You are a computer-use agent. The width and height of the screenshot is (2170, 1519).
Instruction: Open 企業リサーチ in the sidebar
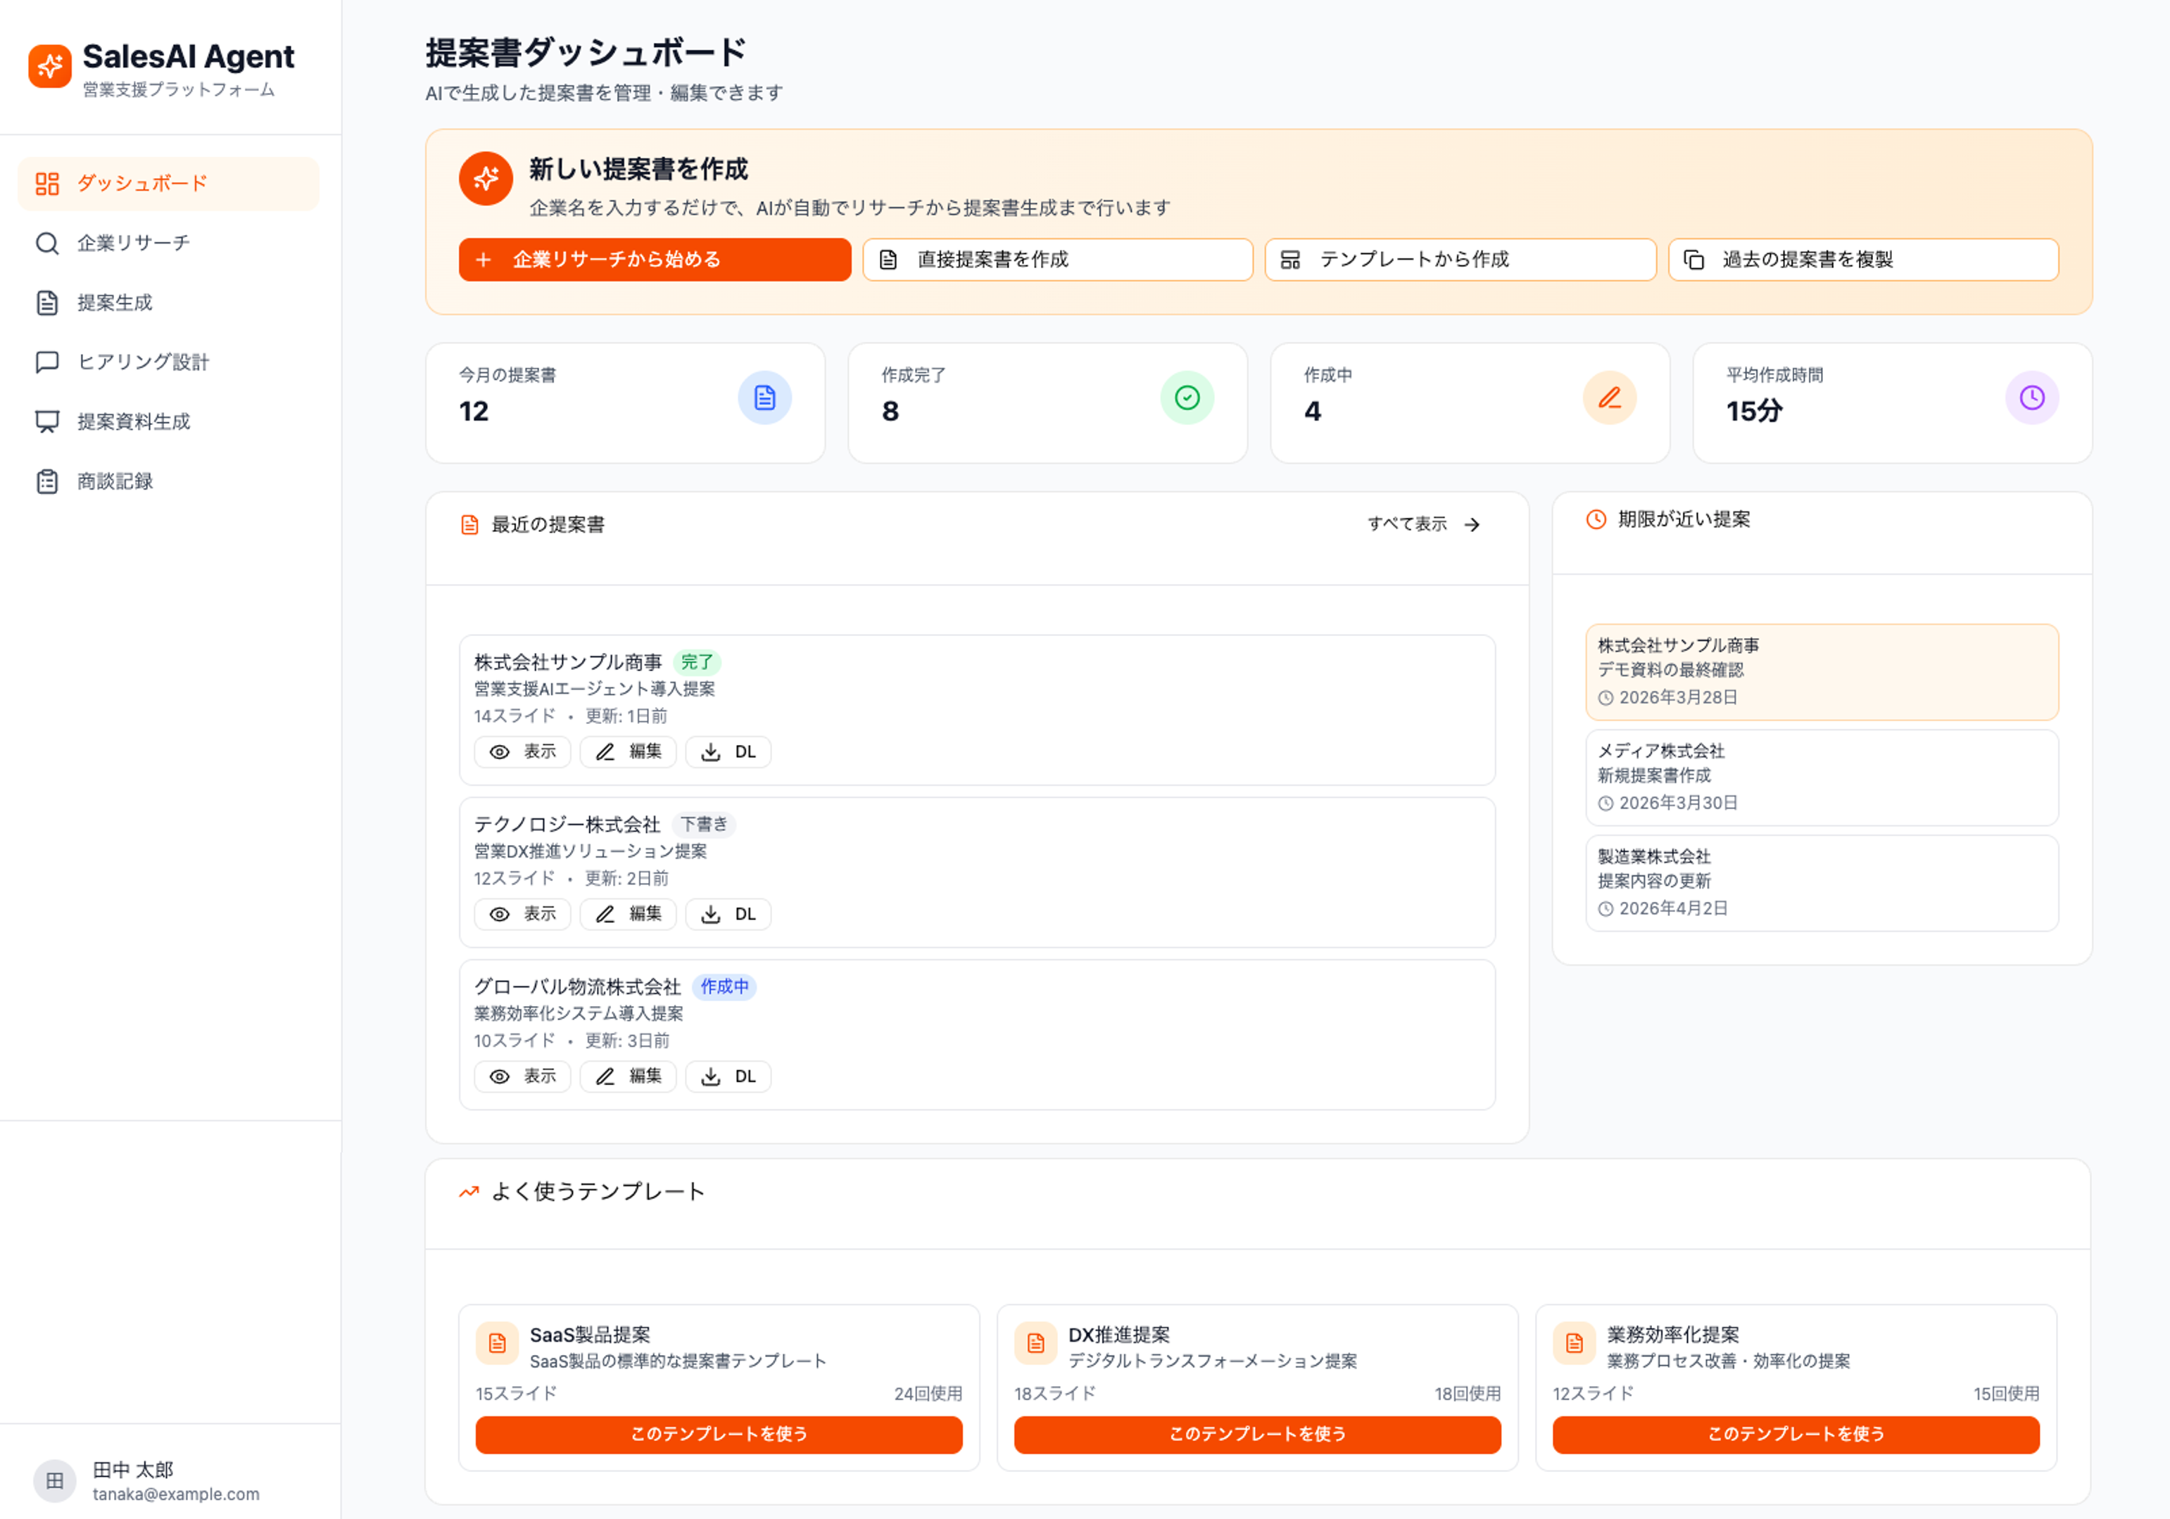(x=133, y=243)
